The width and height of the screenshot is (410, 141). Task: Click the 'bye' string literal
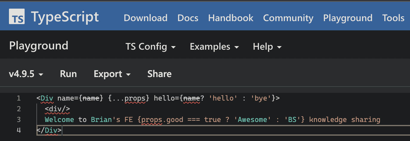(262, 98)
